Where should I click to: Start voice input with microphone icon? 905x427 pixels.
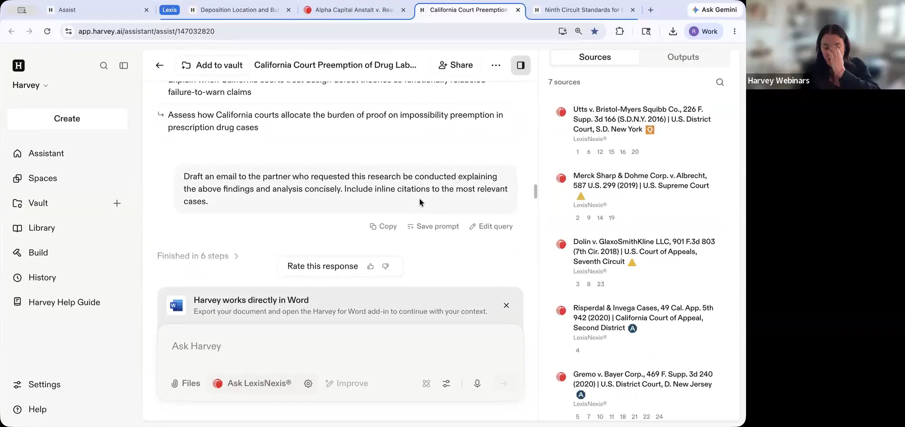pyautogui.click(x=477, y=383)
